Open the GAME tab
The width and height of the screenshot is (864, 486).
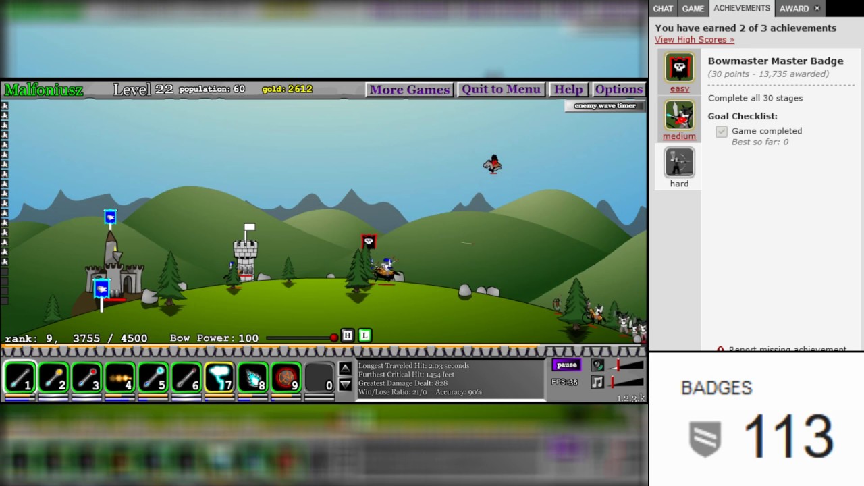693,9
